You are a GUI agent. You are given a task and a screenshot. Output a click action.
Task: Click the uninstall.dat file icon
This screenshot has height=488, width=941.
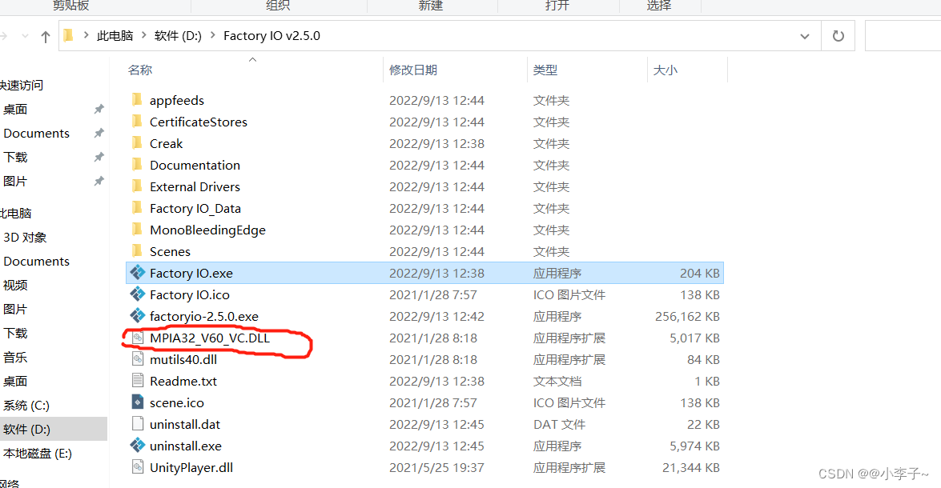click(x=138, y=424)
